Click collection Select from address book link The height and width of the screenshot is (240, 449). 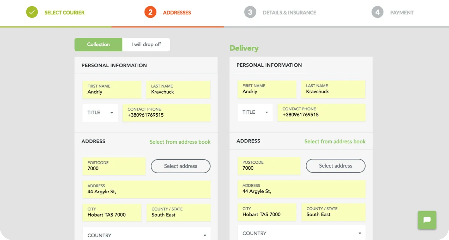tap(180, 142)
